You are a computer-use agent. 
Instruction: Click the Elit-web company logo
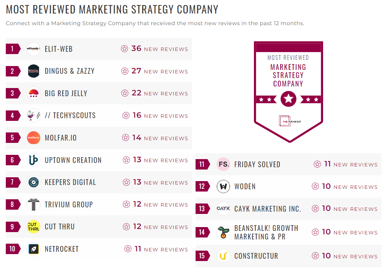click(x=33, y=49)
